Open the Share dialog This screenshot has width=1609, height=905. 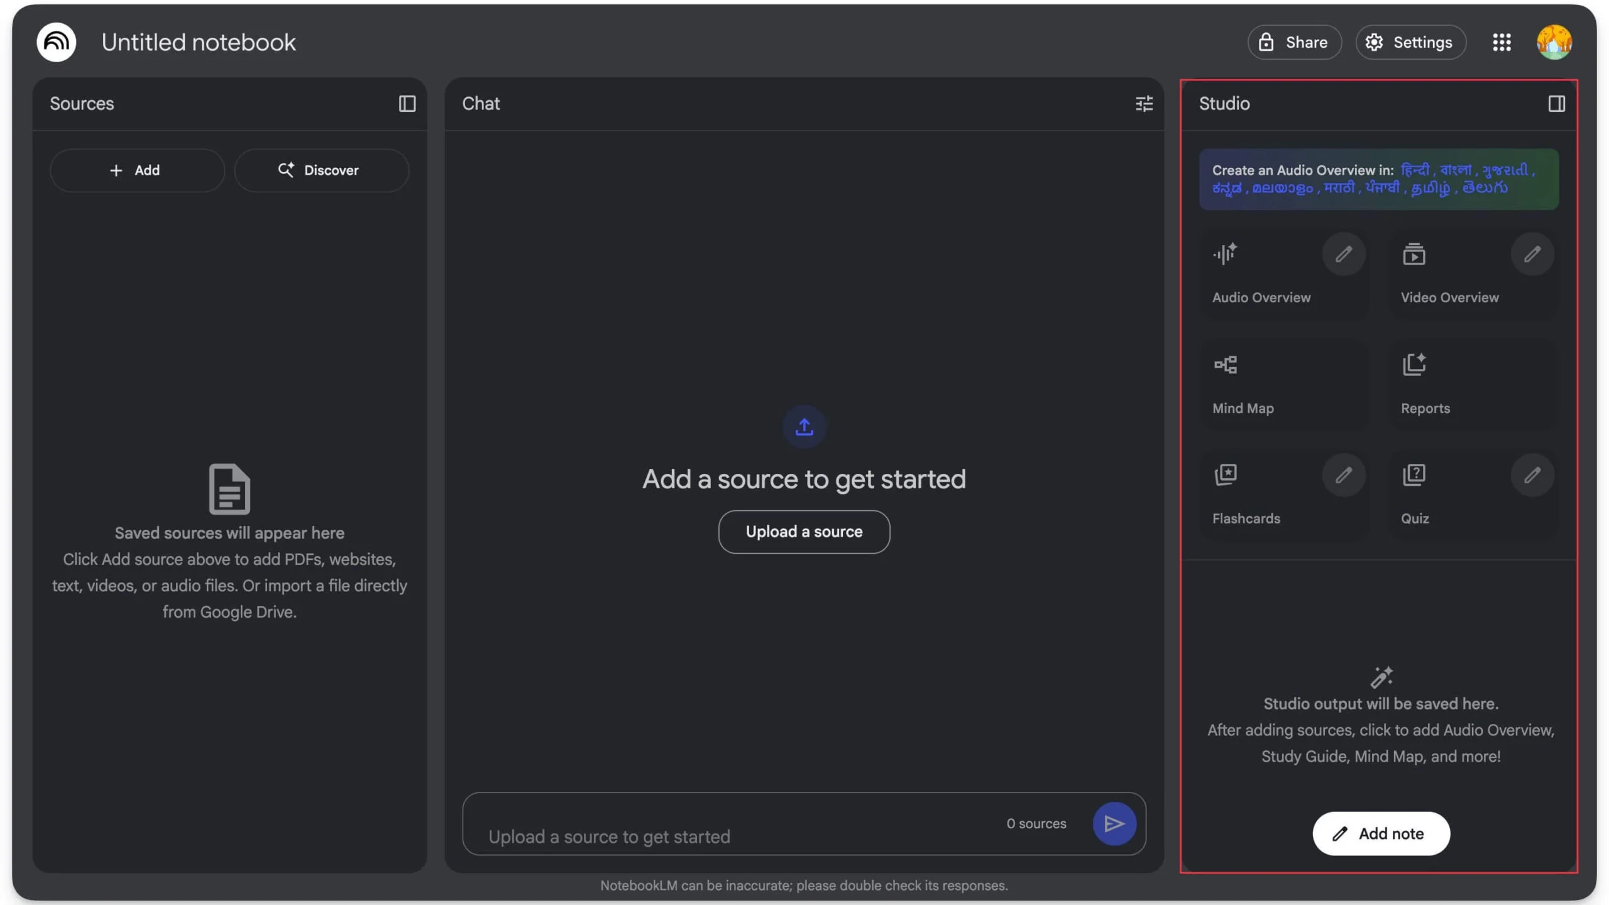(1294, 42)
